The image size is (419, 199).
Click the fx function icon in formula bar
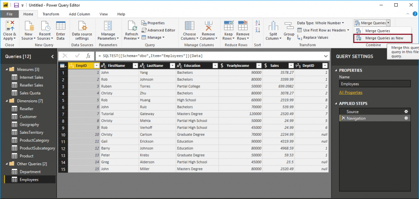click(x=88, y=56)
